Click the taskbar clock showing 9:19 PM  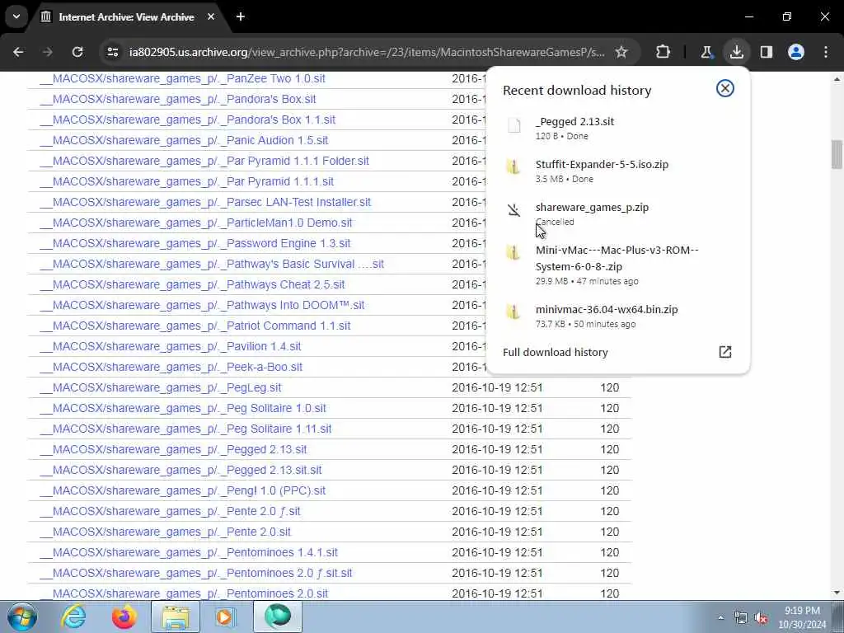coord(801,611)
